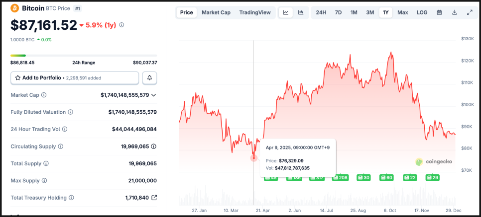The width and height of the screenshot is (481, 217).
Task: Toggle the LOG scale option
Action: (422, 12)
